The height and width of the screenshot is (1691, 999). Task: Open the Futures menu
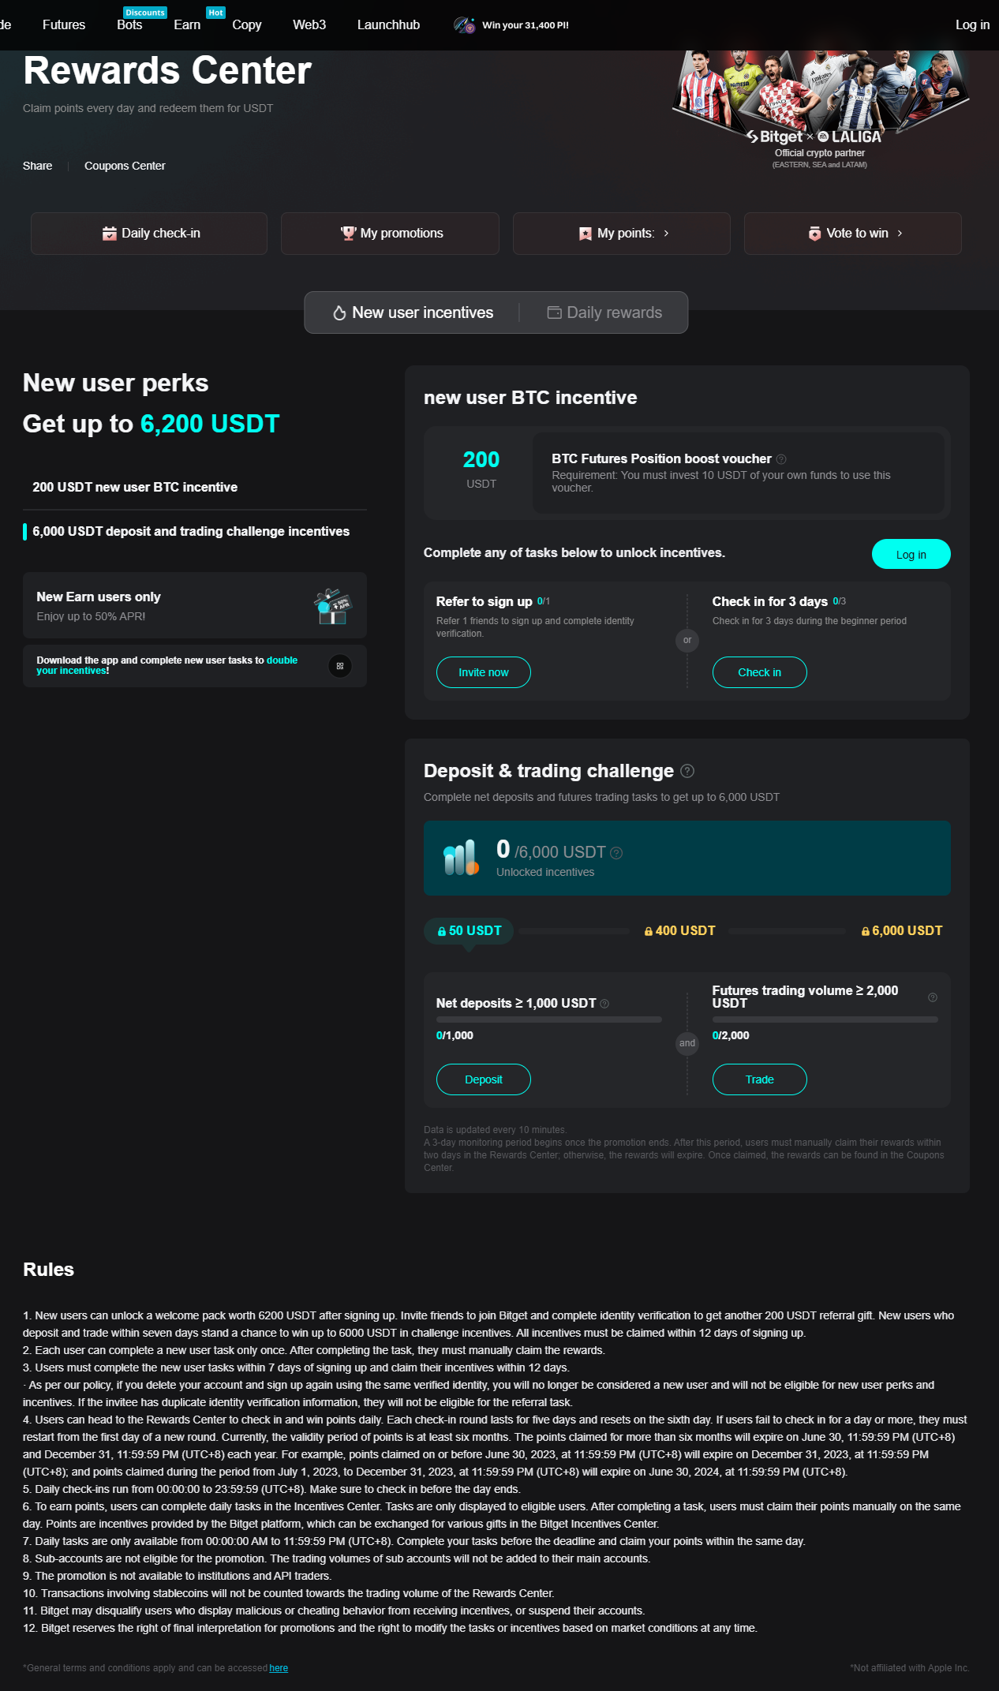(64, 25)
